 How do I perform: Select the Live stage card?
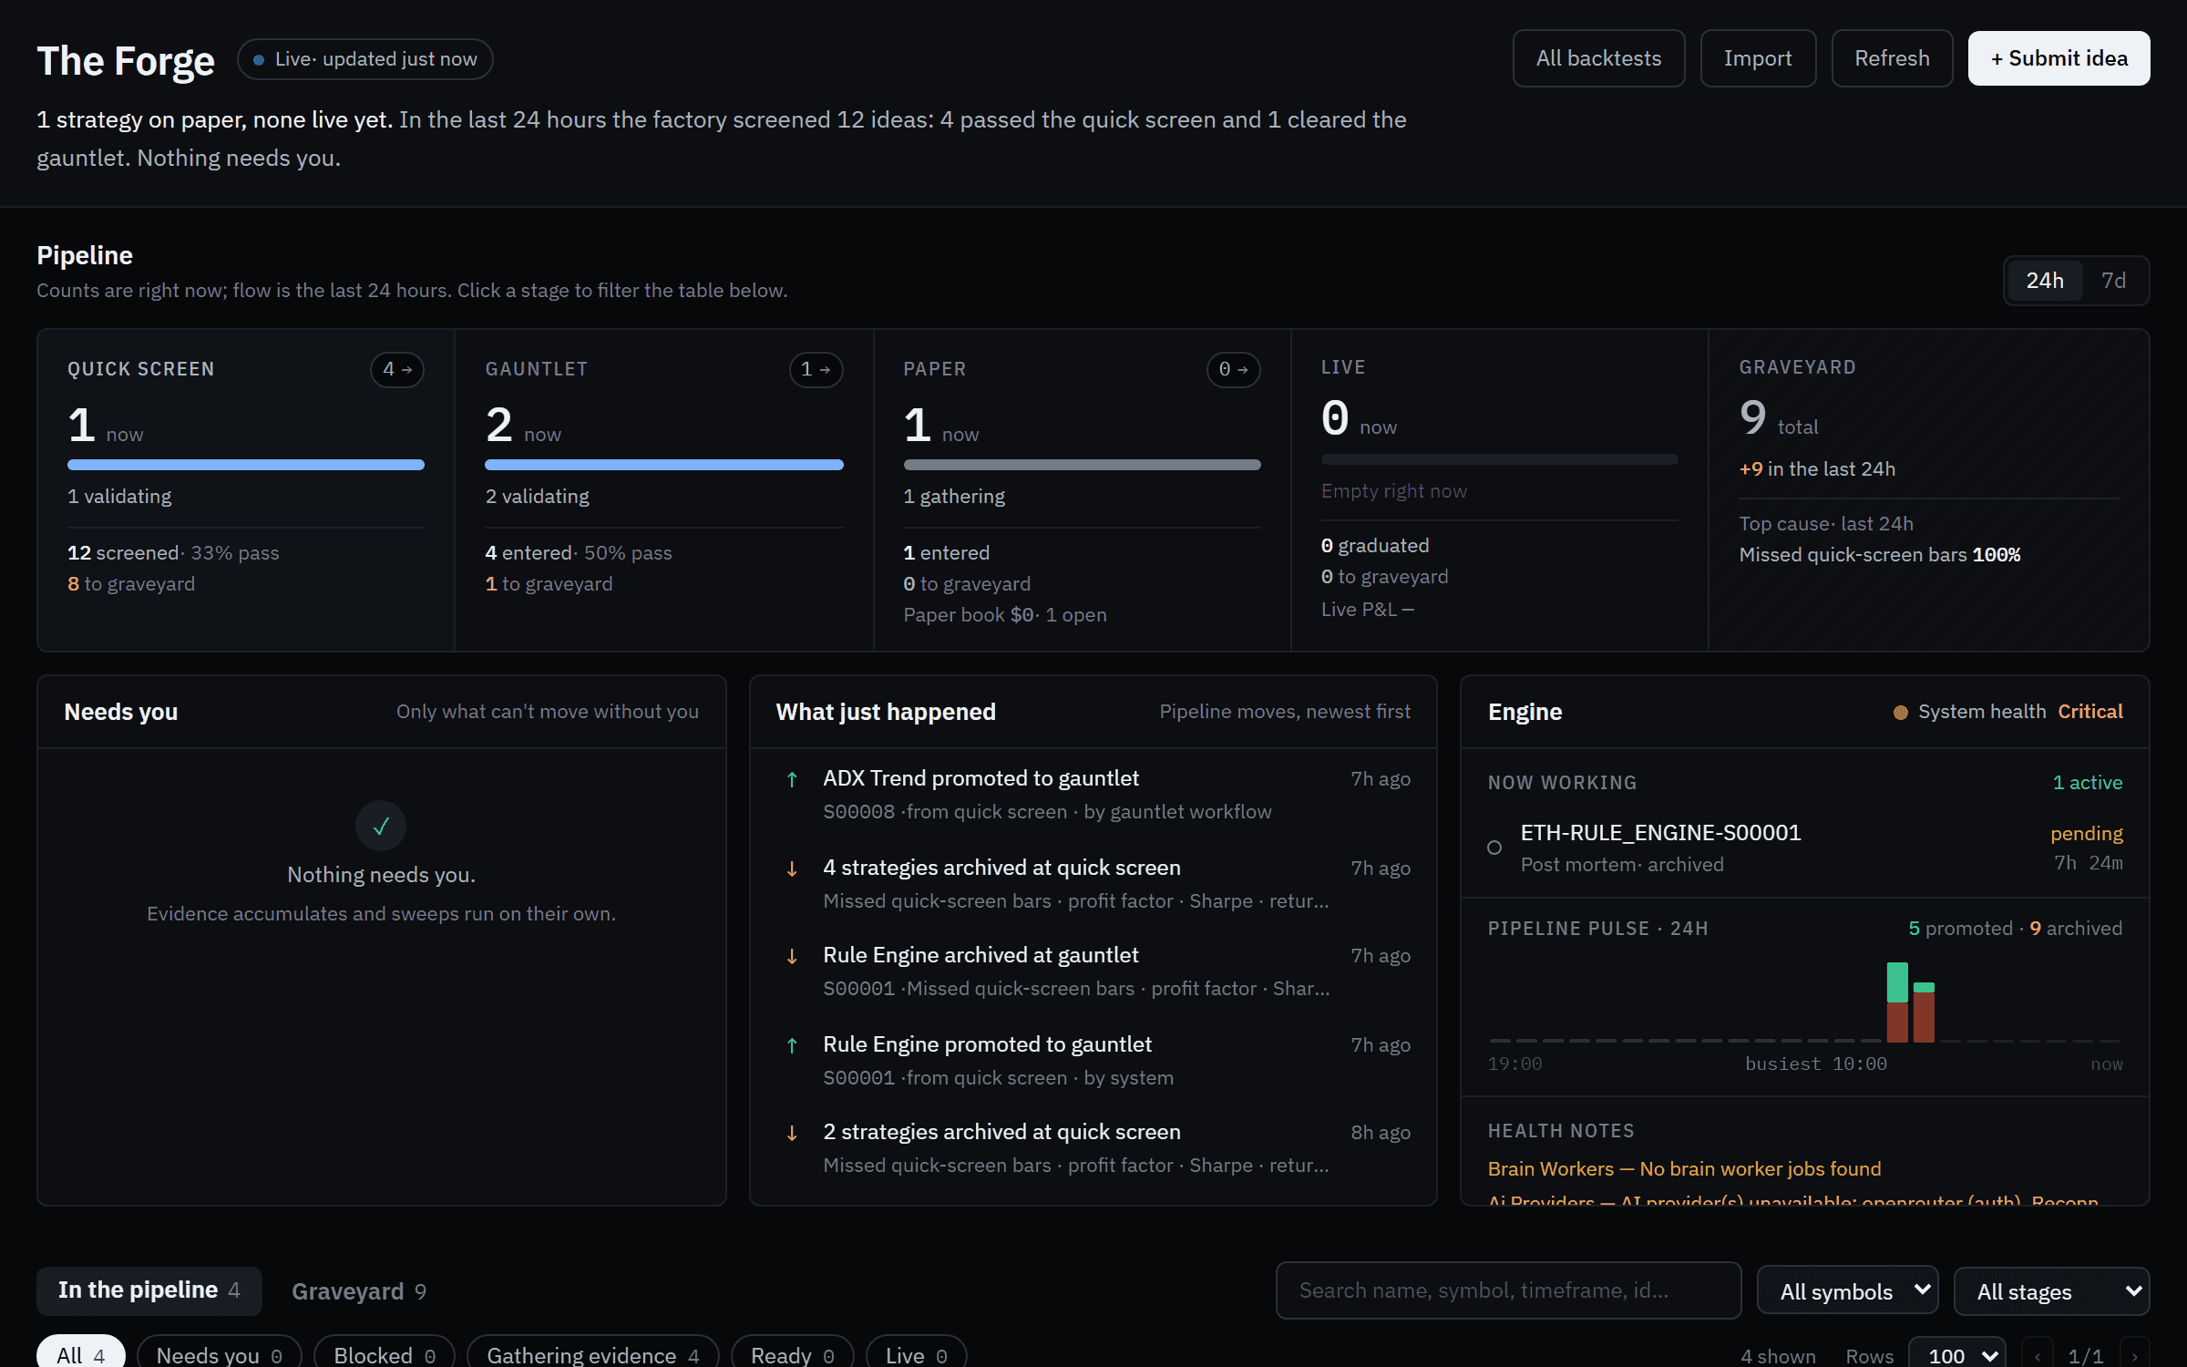click(1499, 490)
